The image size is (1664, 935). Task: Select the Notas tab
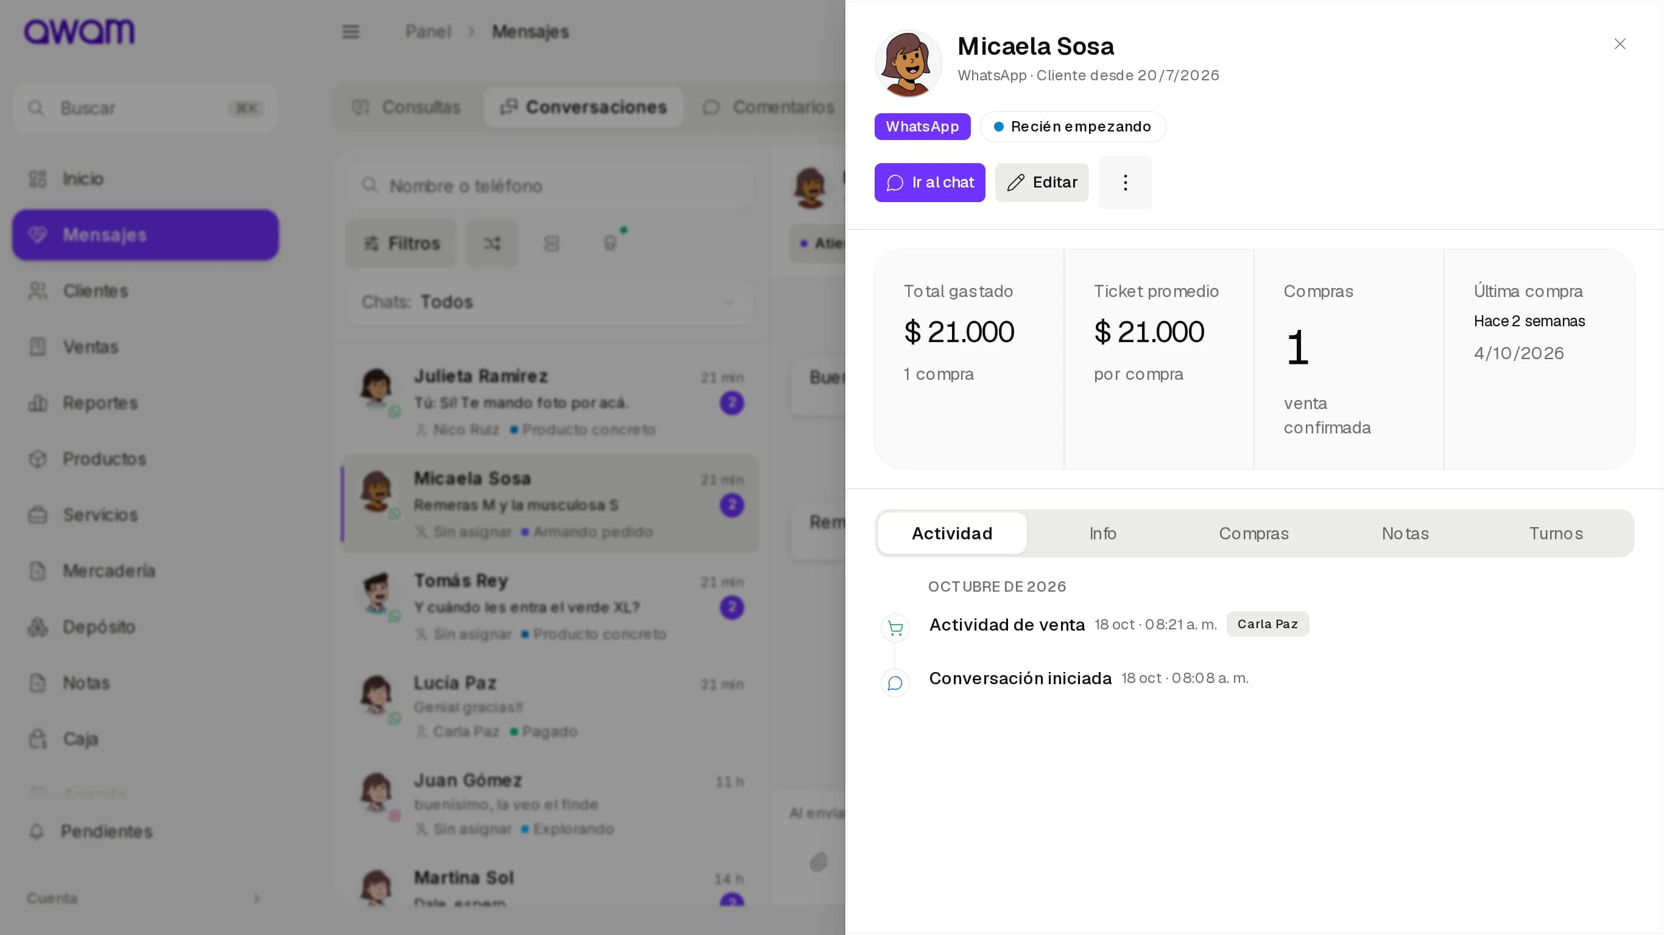coord(1405,533)
